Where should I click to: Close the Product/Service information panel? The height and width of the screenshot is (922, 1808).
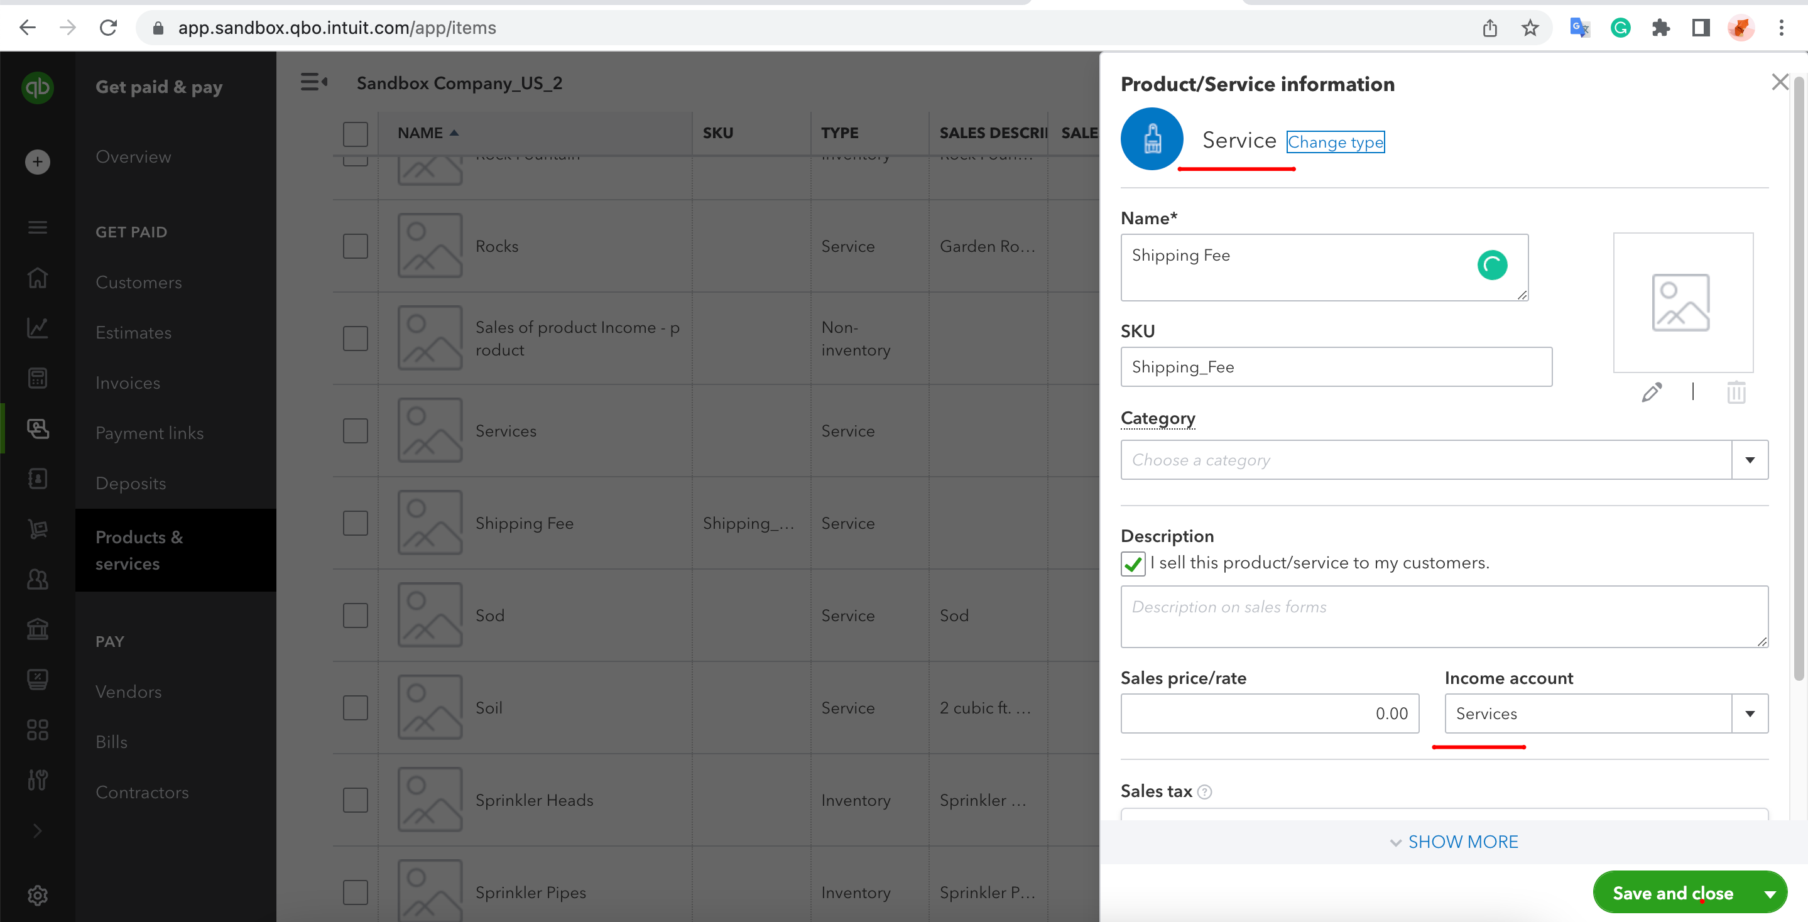[1780, 82]
